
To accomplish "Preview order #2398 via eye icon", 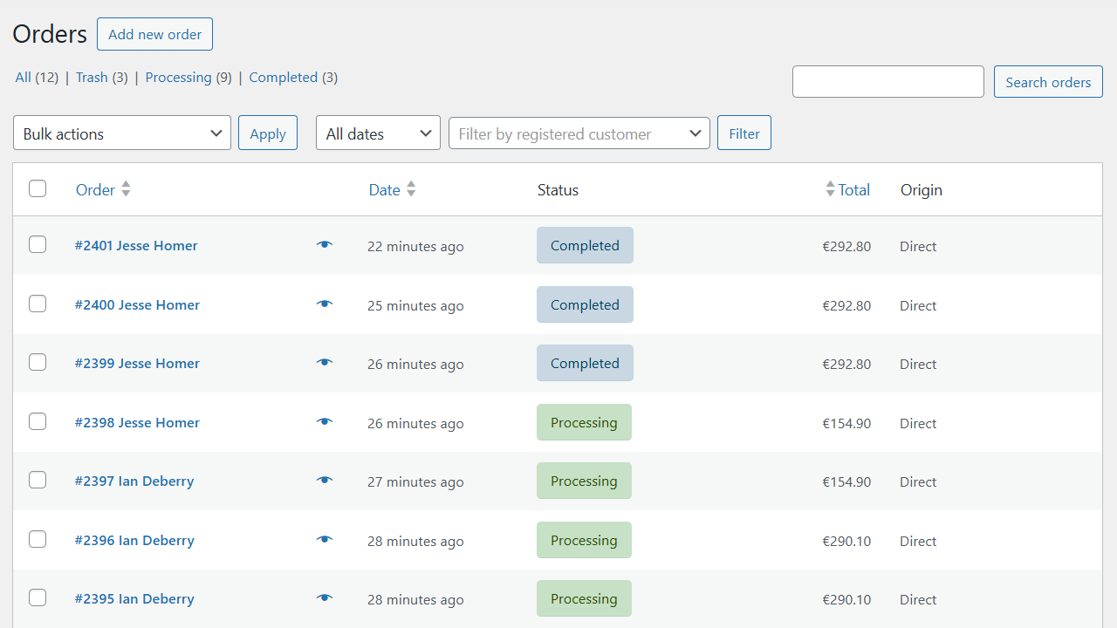I will [x=325, y=422].
